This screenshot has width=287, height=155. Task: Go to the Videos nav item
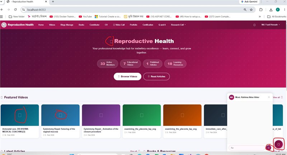52,25
